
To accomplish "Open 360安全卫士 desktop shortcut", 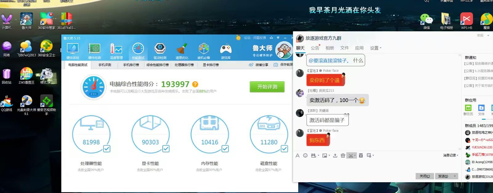I will [x=47, y=49].
